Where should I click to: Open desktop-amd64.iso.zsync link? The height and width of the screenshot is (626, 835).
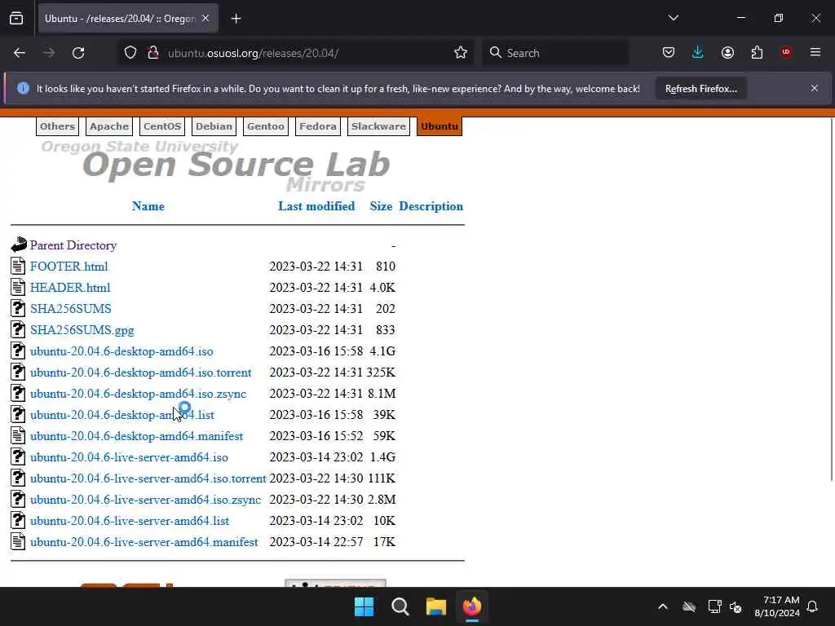pos(138,394)
